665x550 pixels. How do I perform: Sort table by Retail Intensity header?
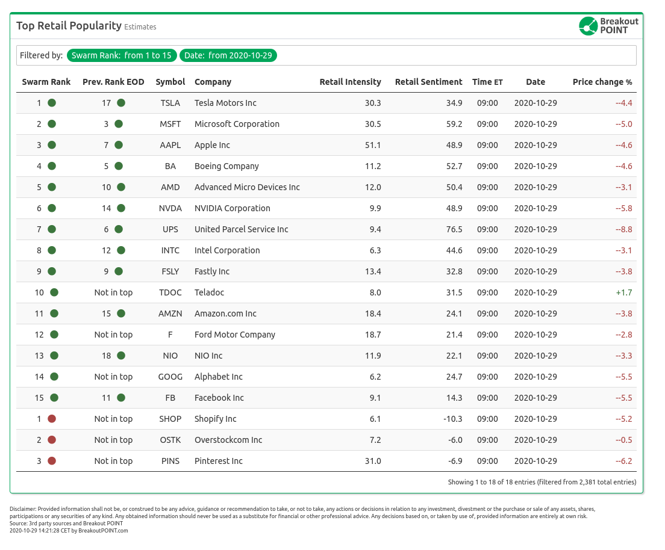click(x=350, y=82)
